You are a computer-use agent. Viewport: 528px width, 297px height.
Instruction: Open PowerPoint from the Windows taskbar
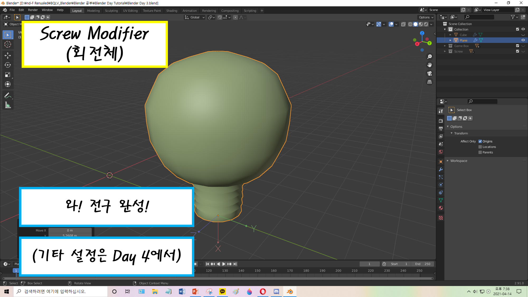195,291
